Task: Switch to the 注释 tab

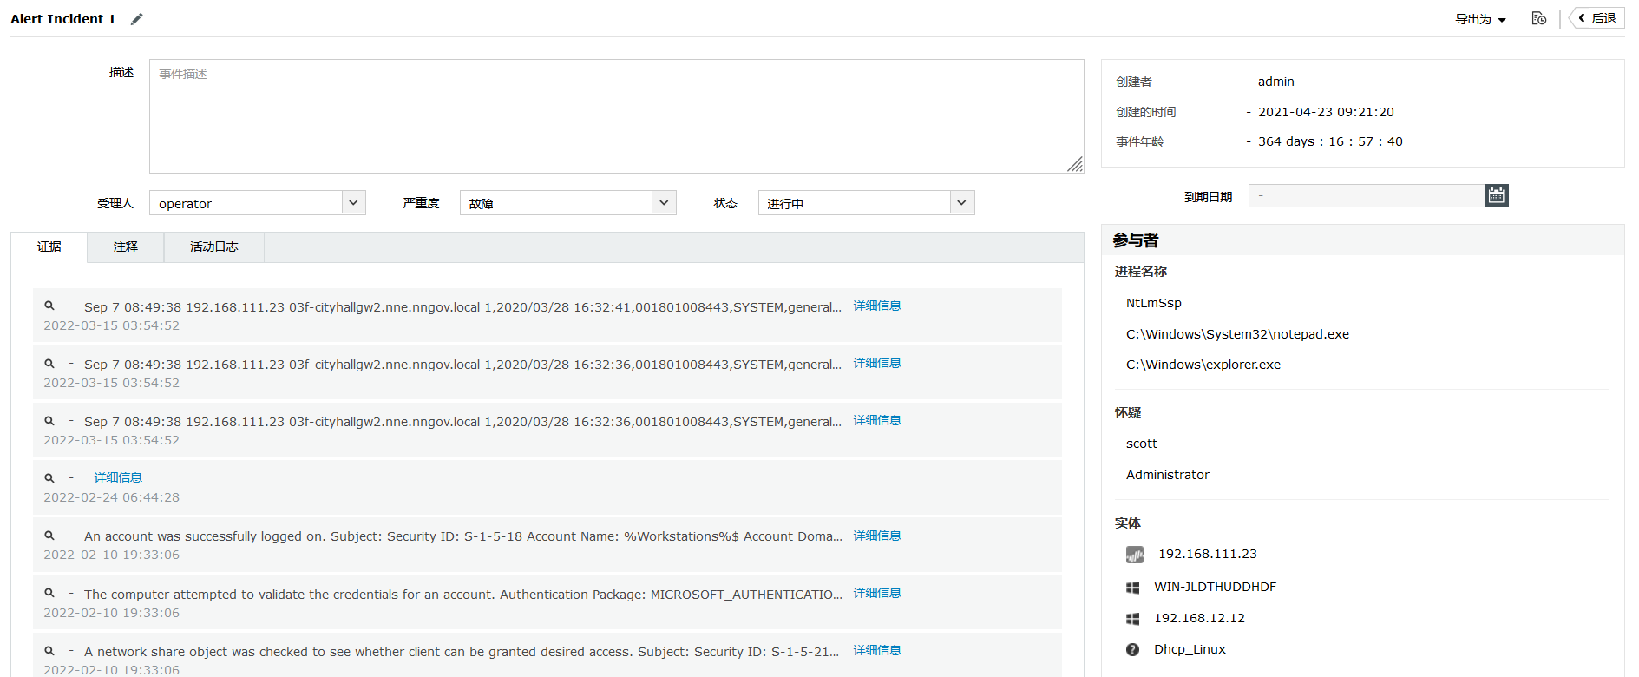Action: point(126,247)
